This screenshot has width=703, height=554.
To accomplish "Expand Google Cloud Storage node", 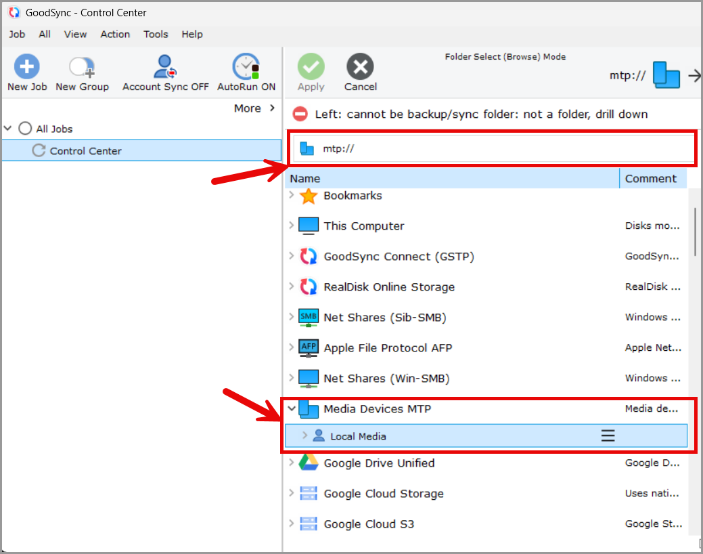I will [x=292, y=492].
